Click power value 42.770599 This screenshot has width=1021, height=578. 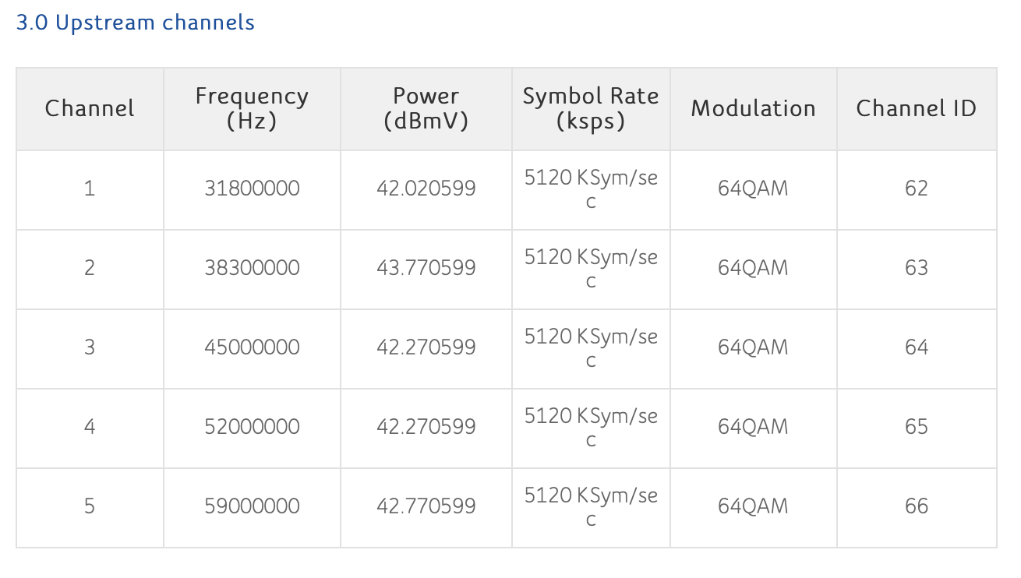(x=426, y=506)
